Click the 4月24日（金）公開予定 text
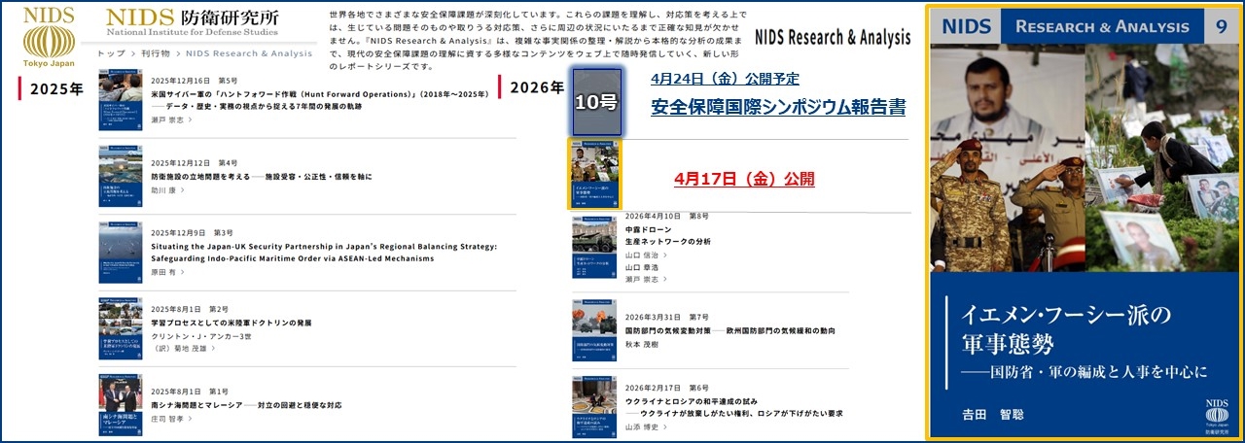1245x443 pixels. (x=724, y=79)
